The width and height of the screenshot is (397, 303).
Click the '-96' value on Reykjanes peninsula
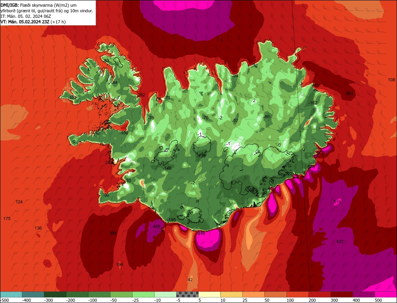click(x=106, y=195)
